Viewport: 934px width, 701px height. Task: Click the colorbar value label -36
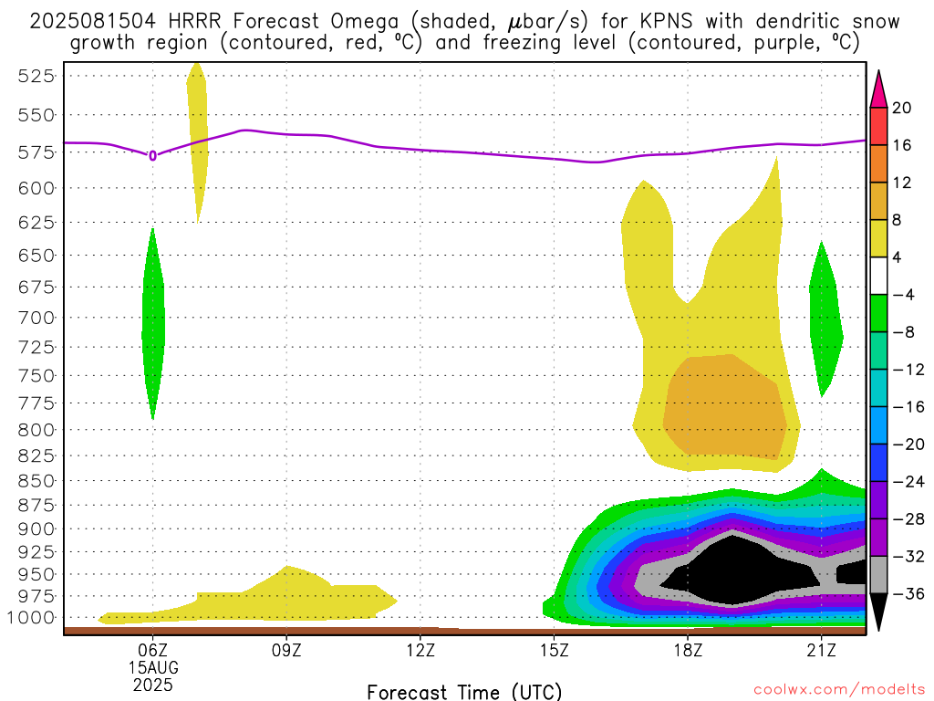908,593
